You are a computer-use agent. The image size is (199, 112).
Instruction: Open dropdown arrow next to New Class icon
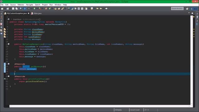pyautogui.click(x=52, y=9)
